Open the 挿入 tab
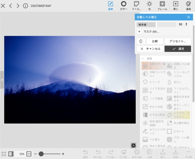195x159 pixels. [175, 6]
